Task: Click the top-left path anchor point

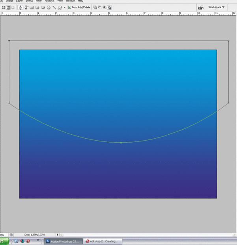Action: point(9,41)
